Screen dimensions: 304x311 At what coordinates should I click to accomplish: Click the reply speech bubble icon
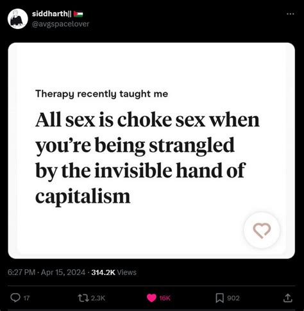(x=15, y=298)
